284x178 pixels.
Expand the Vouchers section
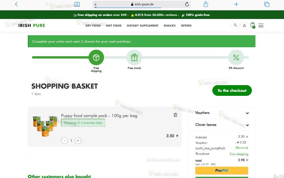coord(222,113)
